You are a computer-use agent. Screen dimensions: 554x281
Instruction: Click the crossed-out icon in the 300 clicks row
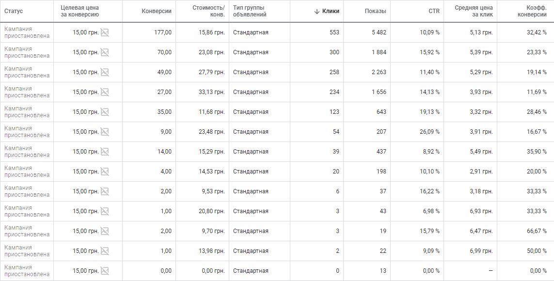click(105, 52)
